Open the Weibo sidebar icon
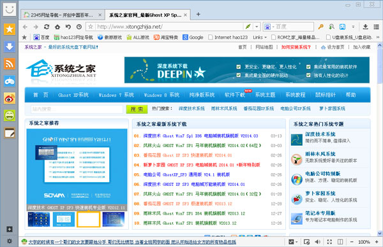The image size is (383, 247). pyautogui.click(x=10, y=99)
